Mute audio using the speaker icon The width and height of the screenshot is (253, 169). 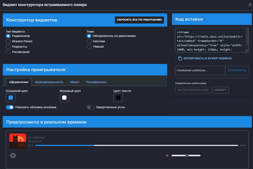click(x=167, y=155)
